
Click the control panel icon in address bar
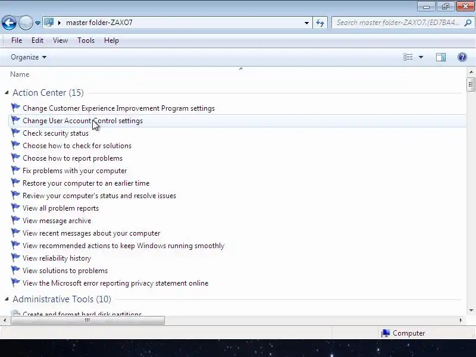click(49, 23)
